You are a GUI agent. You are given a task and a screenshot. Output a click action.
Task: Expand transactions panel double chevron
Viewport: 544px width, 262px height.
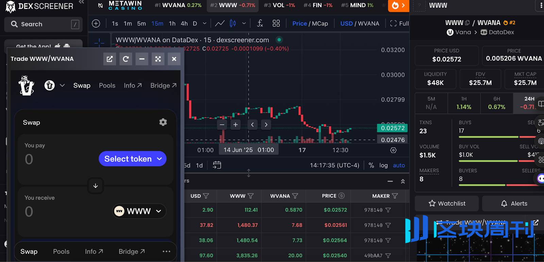tap(403, 181)
